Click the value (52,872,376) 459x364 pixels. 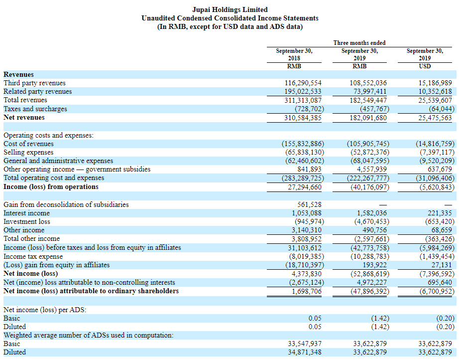370,152
